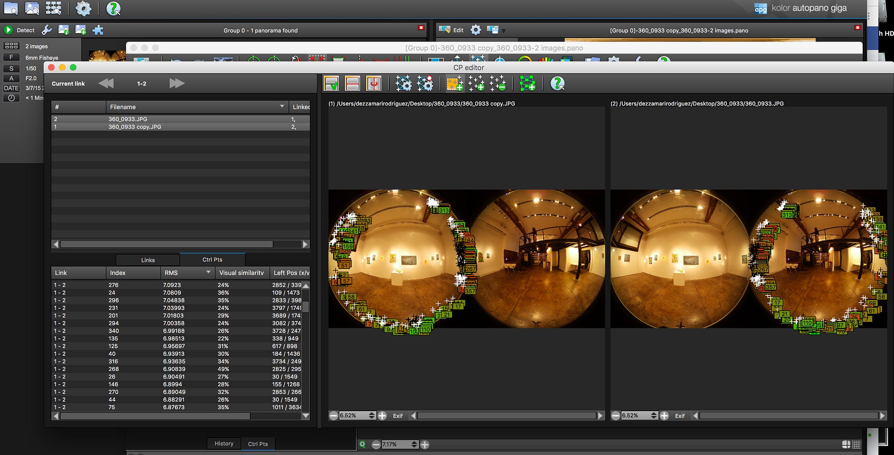
Task: Switch to the Links tab
Action: (148, 260)
